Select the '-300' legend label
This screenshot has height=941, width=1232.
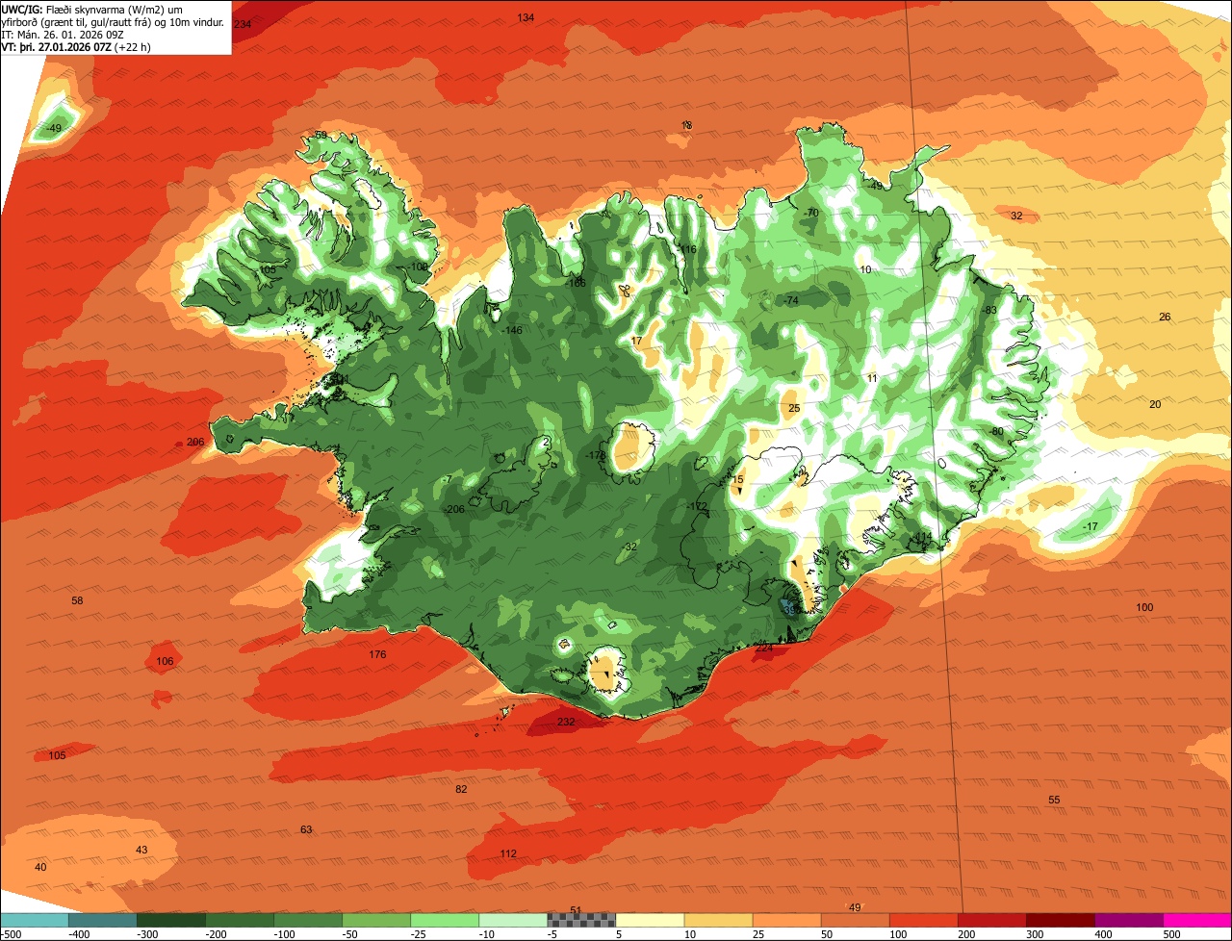tap(147, 934)
